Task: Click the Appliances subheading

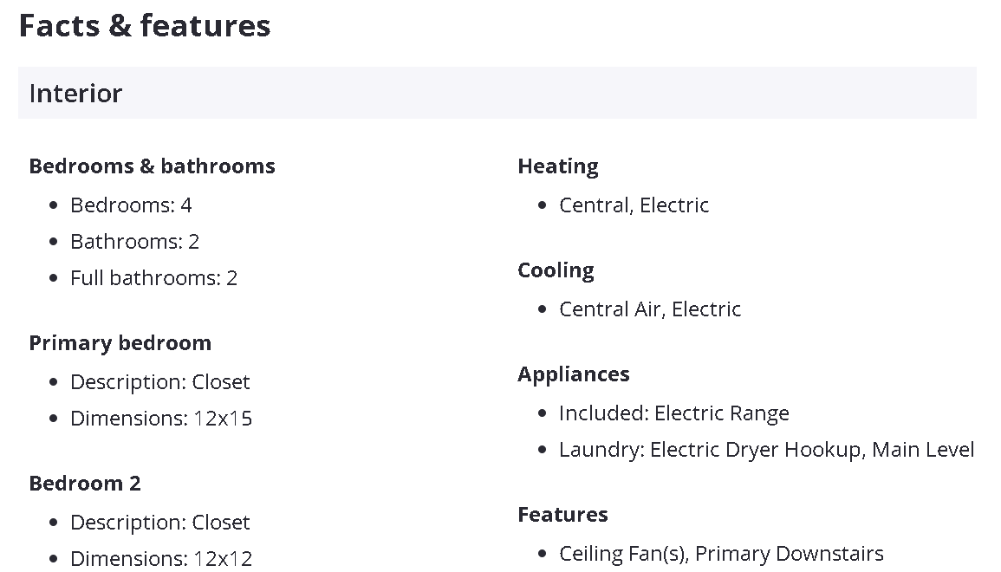Action: 574,374
